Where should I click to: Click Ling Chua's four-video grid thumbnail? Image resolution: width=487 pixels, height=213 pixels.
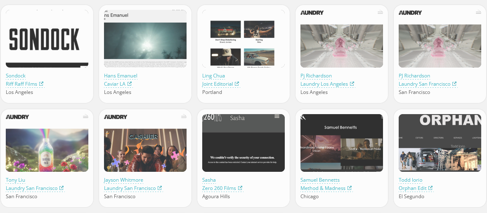243,39
